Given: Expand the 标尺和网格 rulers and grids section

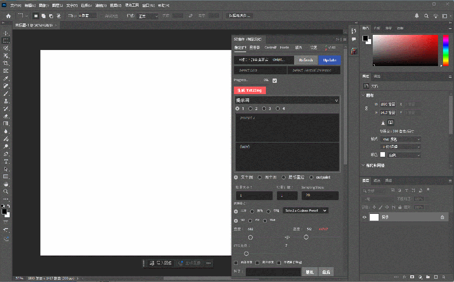Looking at the screenshot, I should click(x=364, y=165).
